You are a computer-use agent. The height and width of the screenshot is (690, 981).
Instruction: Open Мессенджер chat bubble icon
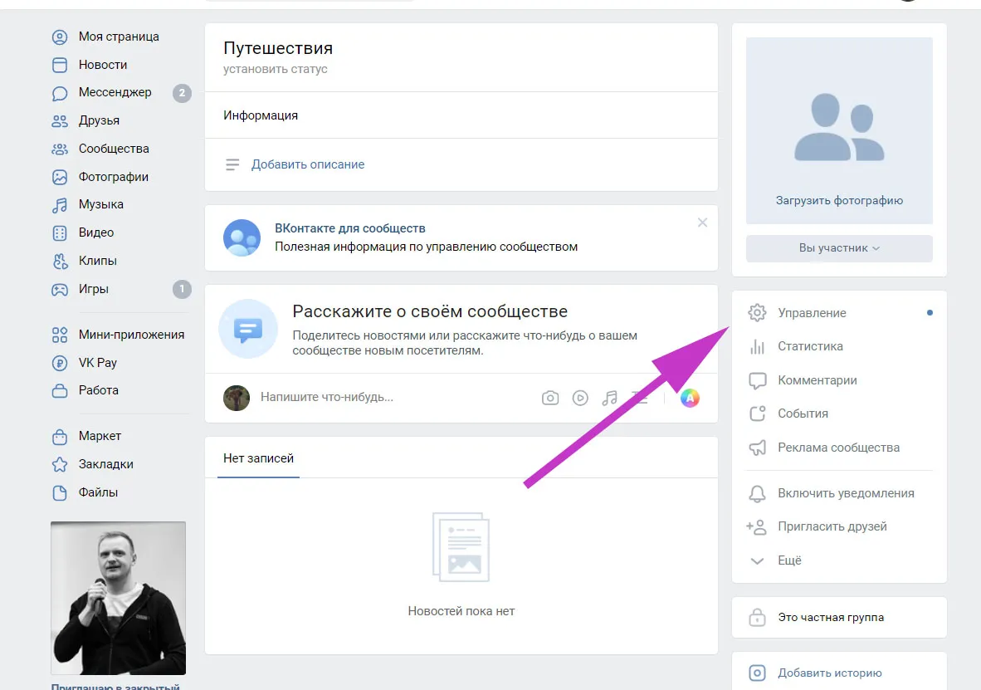click(x=60, y=93)
